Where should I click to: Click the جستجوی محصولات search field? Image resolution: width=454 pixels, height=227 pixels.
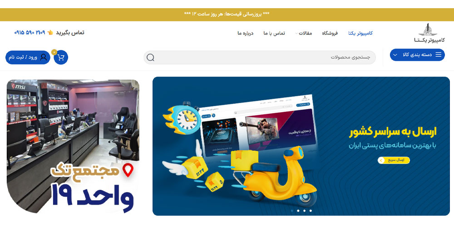(x=260, y=57)
